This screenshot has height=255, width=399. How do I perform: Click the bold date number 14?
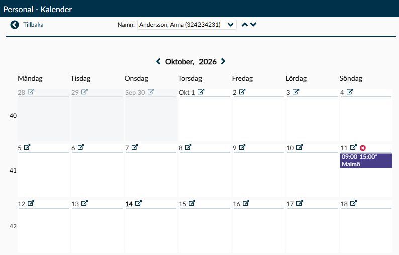[x=129, y=204]
